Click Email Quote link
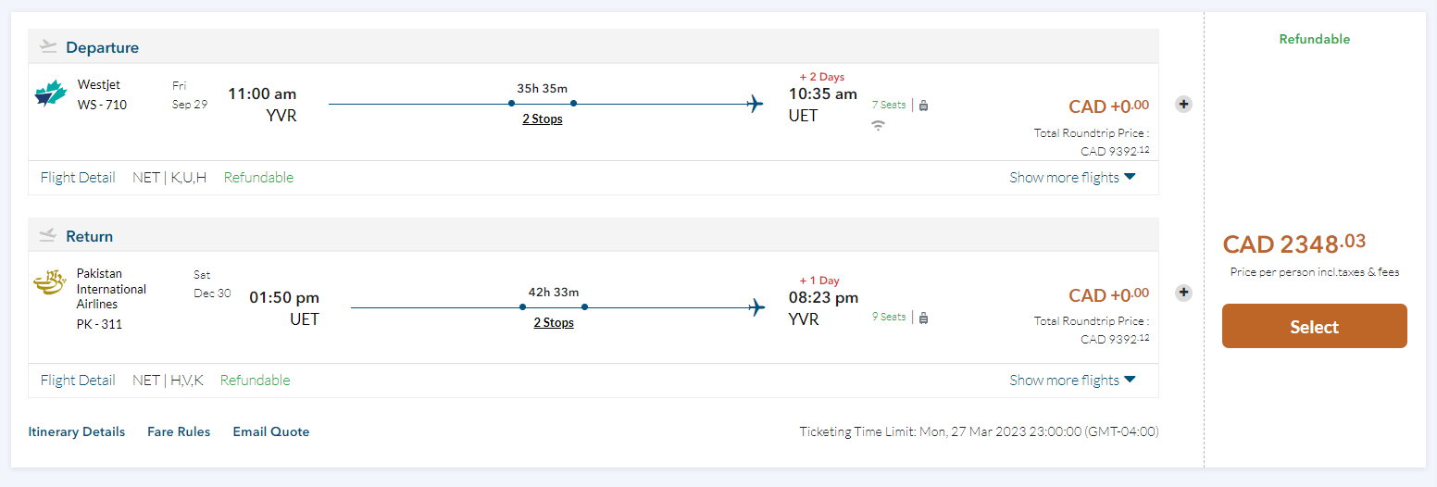Screen dimensions: 1437x487 point(271,431)
